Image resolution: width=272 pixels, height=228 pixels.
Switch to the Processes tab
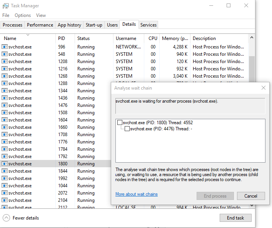click(x=12, y=25)
